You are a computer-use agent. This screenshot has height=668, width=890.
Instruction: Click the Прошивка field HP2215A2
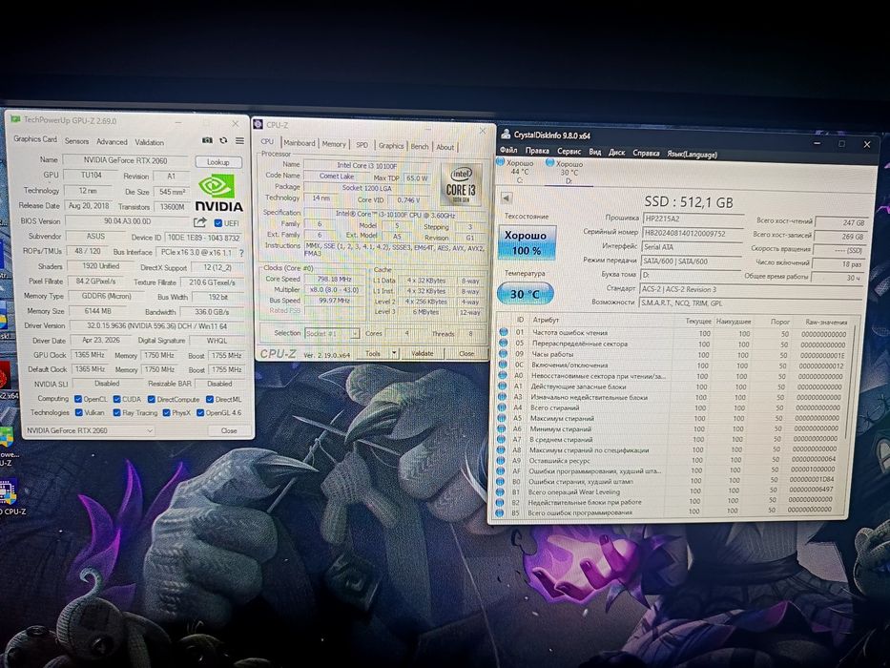tap(693, 219)
